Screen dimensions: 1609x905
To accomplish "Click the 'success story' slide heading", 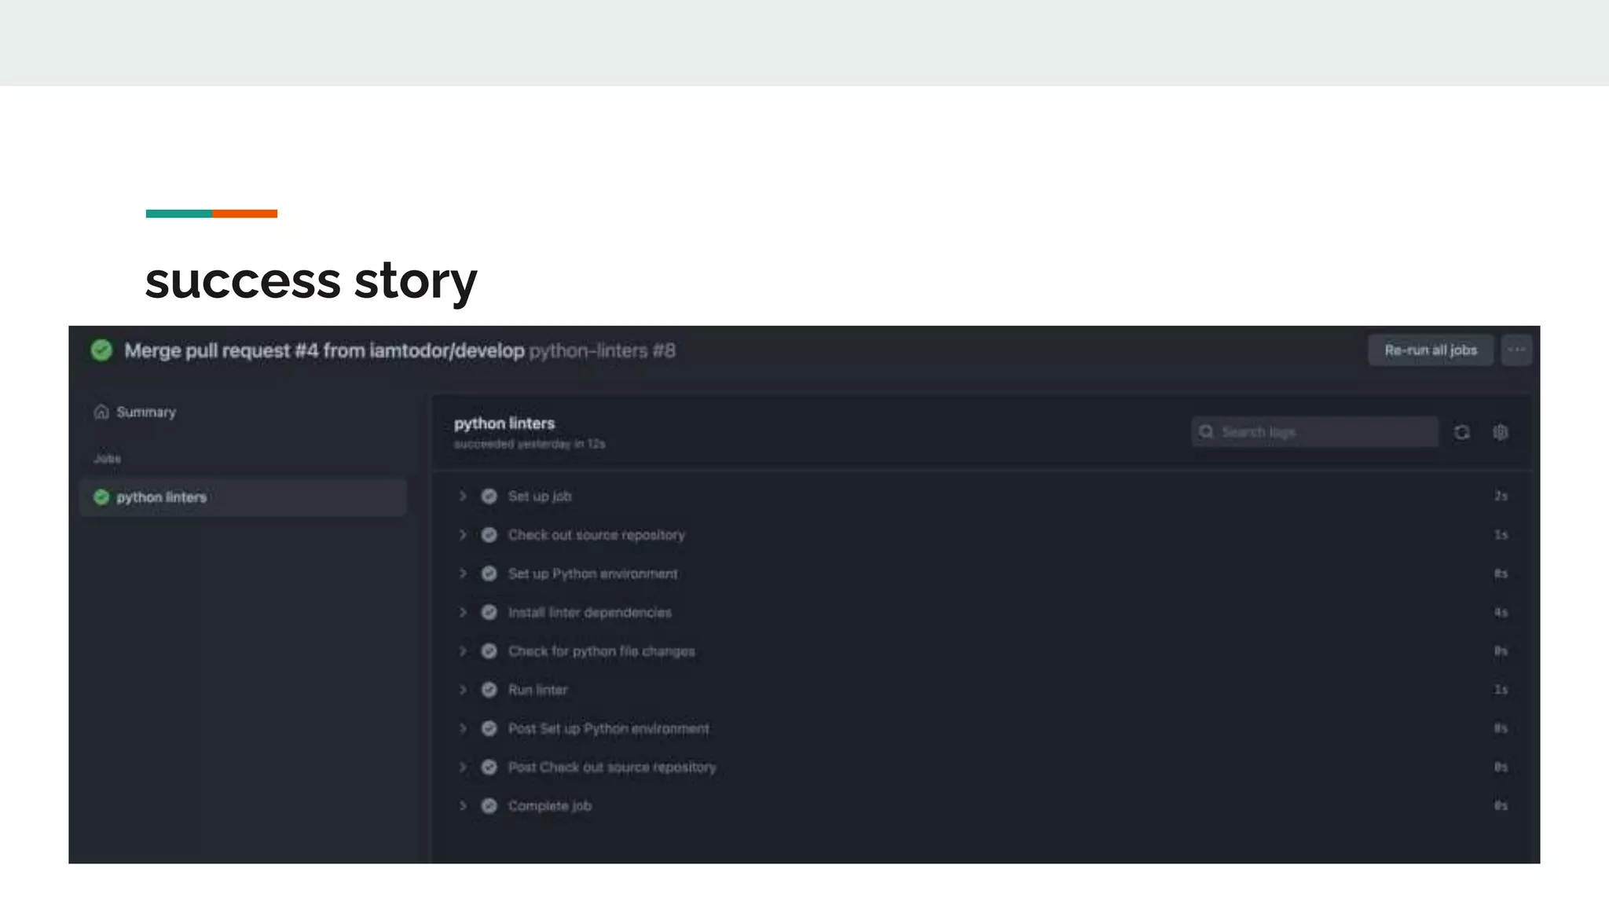I will tap(311, 281).
